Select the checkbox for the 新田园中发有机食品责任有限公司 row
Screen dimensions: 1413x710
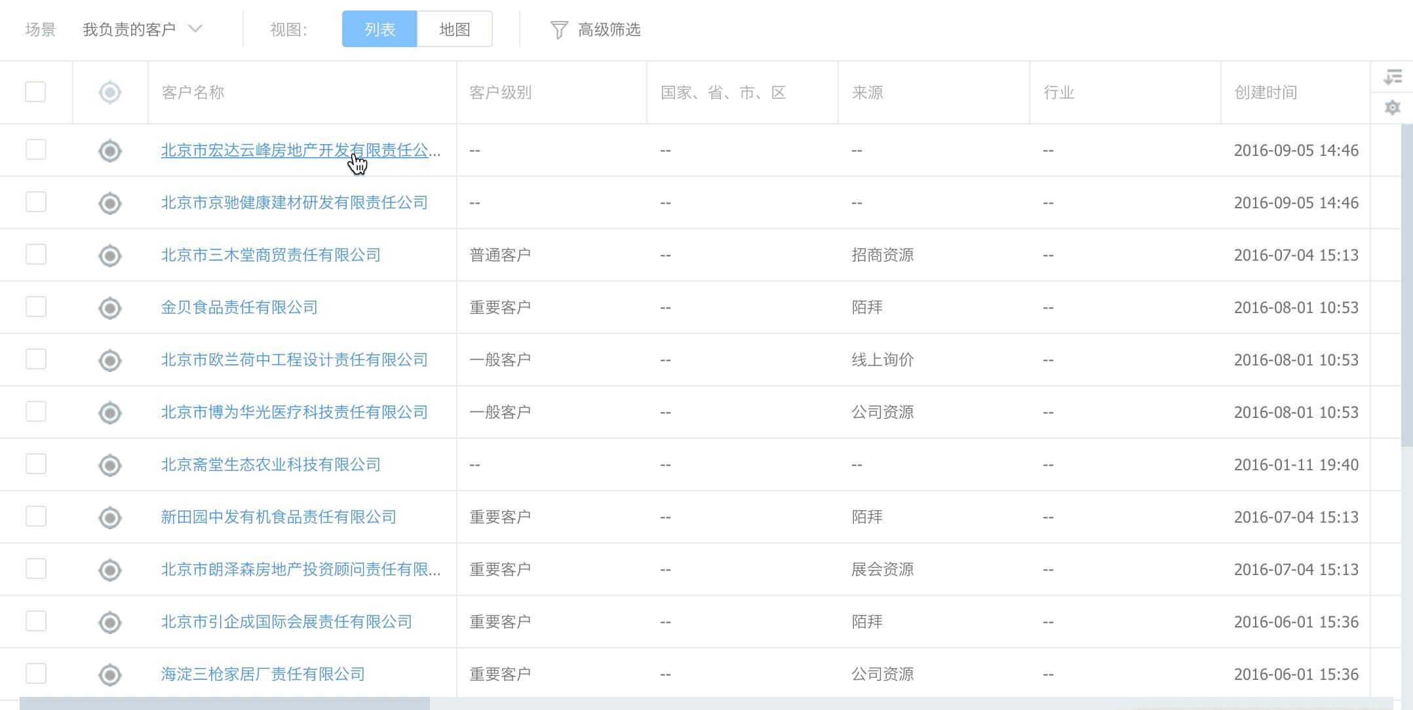click(36, 516)
